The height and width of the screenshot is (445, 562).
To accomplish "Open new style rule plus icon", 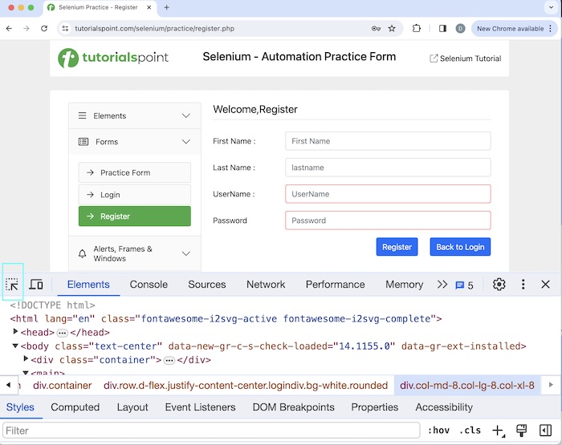I will [498, 431].
